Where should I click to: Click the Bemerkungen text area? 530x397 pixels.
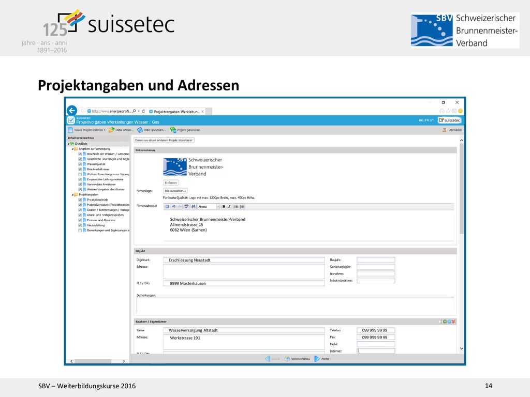coord(295,306)
